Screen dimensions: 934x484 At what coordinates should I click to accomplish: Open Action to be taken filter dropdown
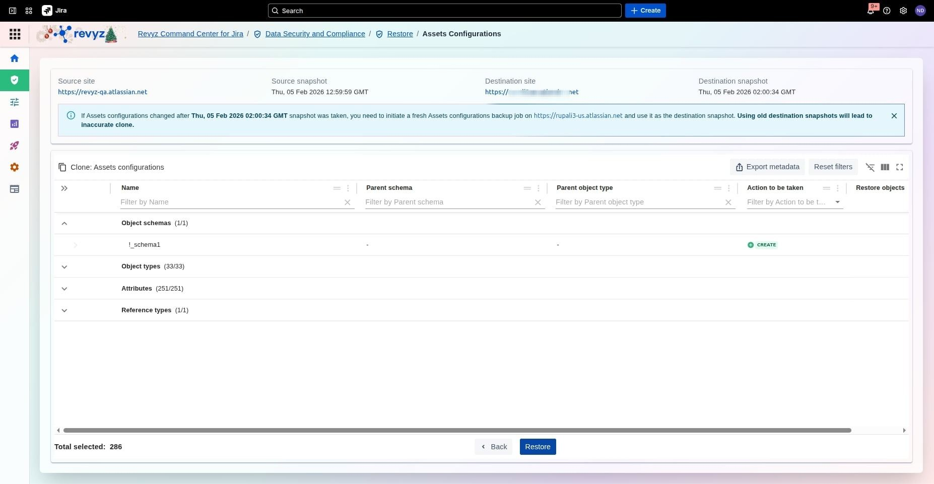click(837, 202)
